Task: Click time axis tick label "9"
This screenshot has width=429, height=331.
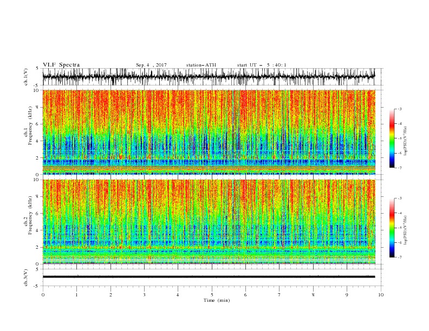Action: click(x=347, y=295)
